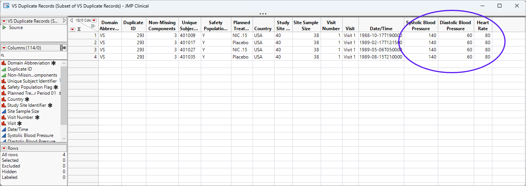
Task: Click the left triangle beside 15/0 Cols
Action: coord(71,20)
